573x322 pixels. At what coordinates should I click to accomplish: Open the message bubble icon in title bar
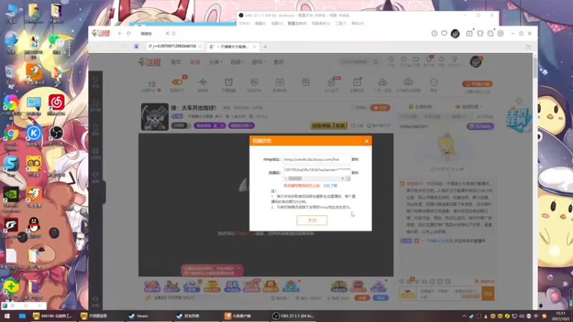pyautogui.click(x=491, y=33)
